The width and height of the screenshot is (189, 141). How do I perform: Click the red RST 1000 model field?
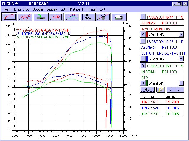point(172,23)
